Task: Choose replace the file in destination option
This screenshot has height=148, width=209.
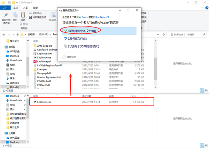Action: pos(99,31)
